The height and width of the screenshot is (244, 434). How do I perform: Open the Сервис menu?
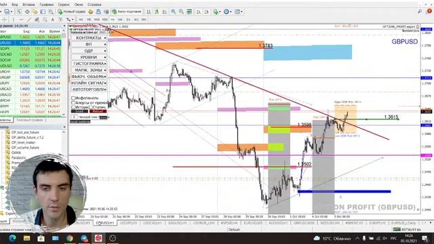tap(64, 5)
